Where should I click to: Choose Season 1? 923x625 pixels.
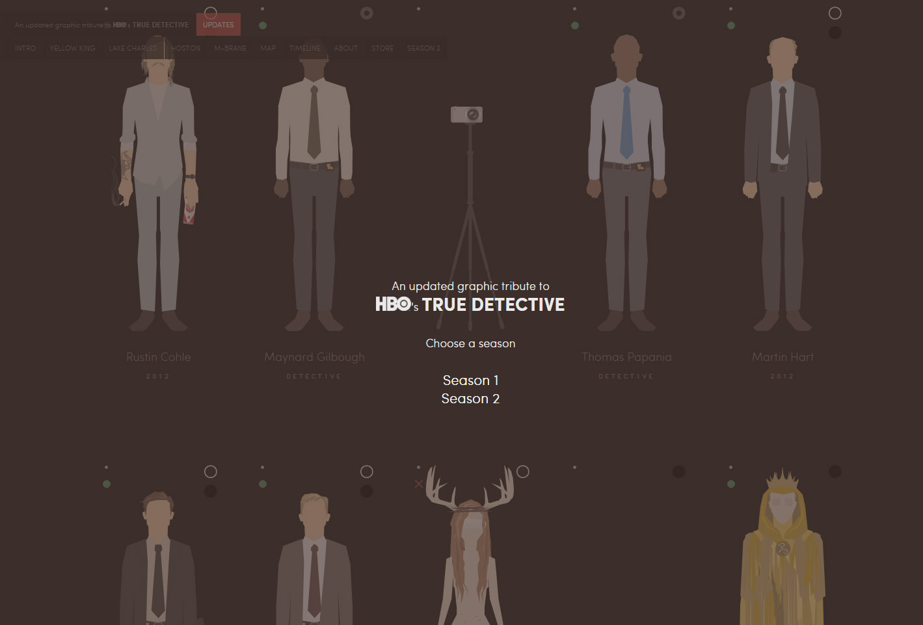(x=470, y=380)
